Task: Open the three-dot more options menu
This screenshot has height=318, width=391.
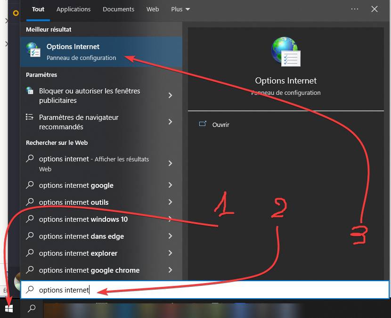Action: [355, 9]
